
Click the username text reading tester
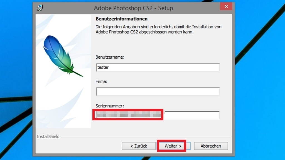pos(103,67)
